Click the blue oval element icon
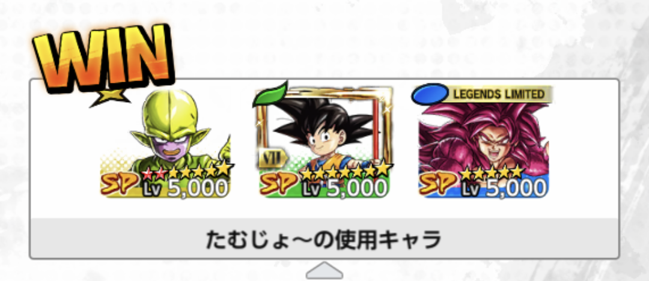The height and width of the screenshot is (281, 649). (430, 94)
